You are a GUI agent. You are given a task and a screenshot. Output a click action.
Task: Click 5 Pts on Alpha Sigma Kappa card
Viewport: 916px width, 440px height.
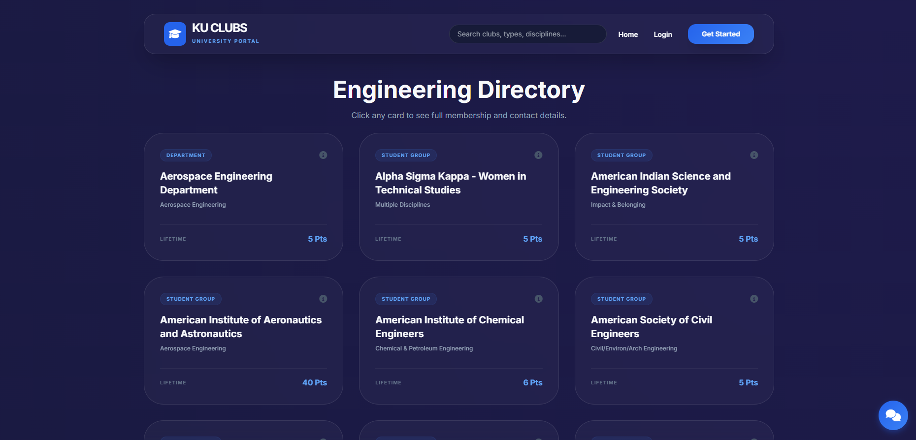(x=533, y=239)
